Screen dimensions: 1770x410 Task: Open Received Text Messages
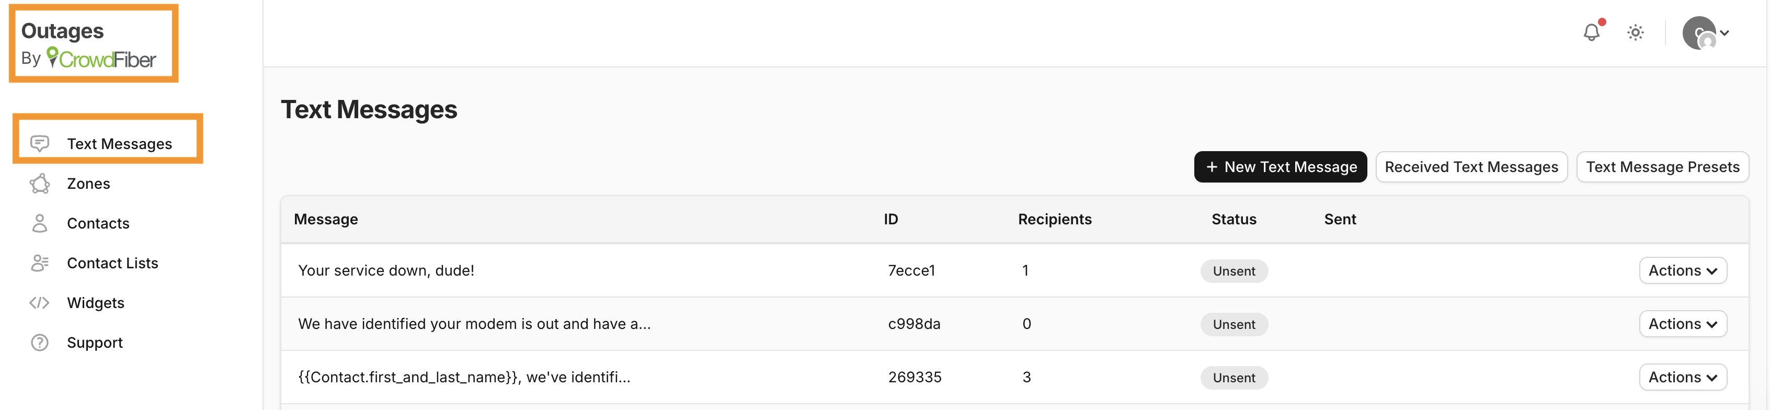1471,167
